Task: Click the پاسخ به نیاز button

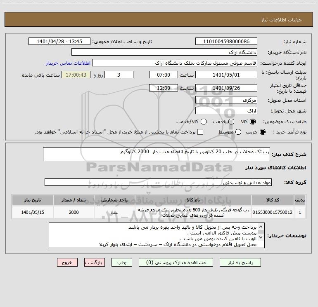Action: click(x=240, y=262)
